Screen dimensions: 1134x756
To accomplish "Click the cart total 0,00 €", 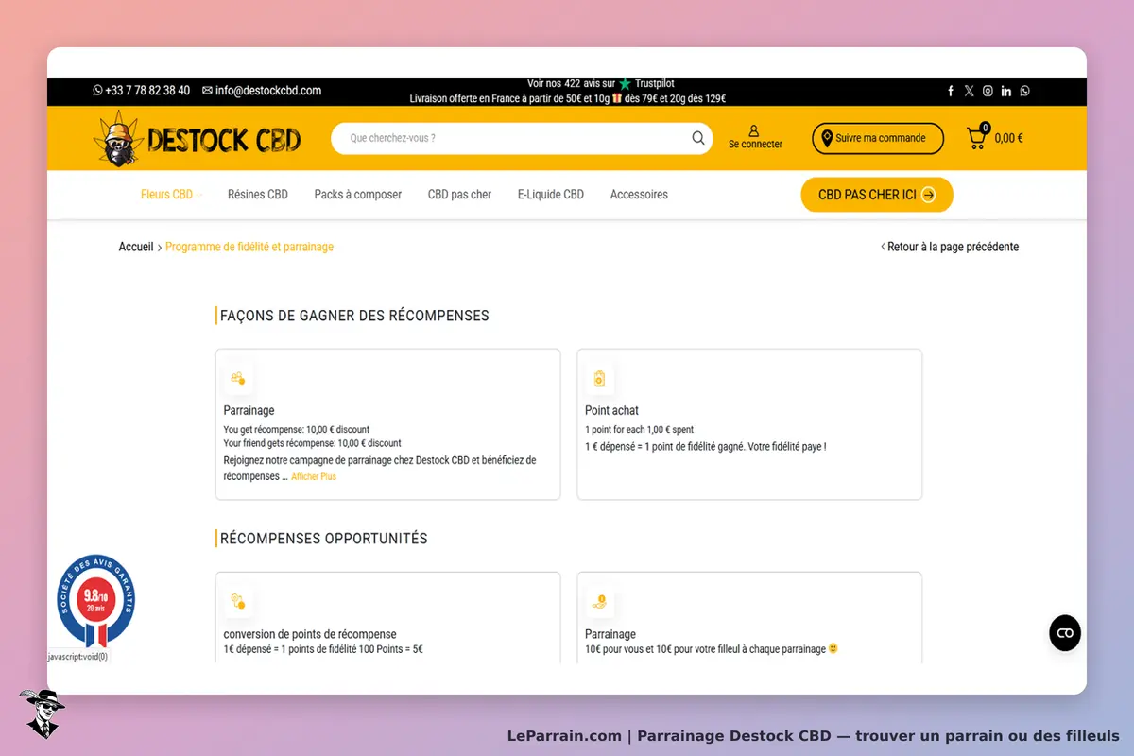I will [1008, 138].
